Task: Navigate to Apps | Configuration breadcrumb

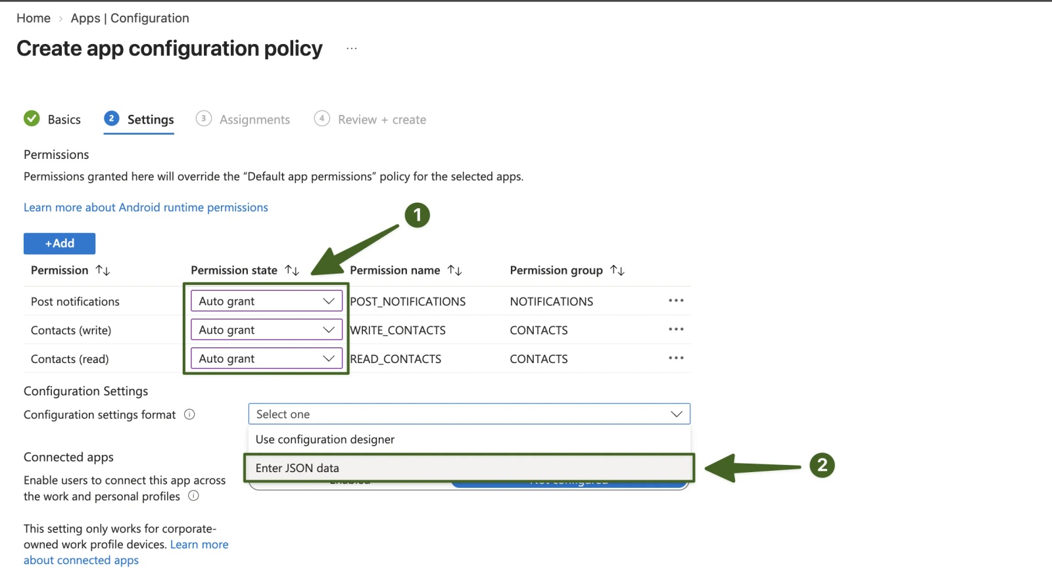Action: [x=130, y=18]
